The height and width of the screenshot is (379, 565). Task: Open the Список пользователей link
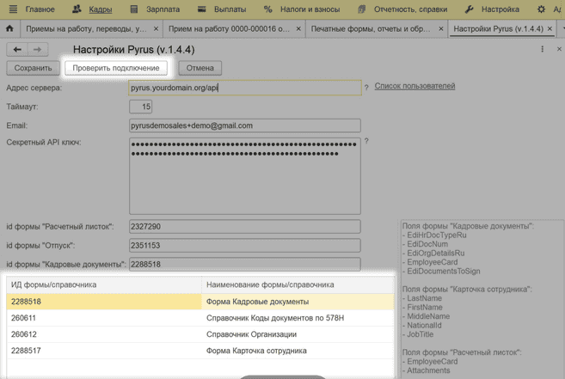(415, 86)
